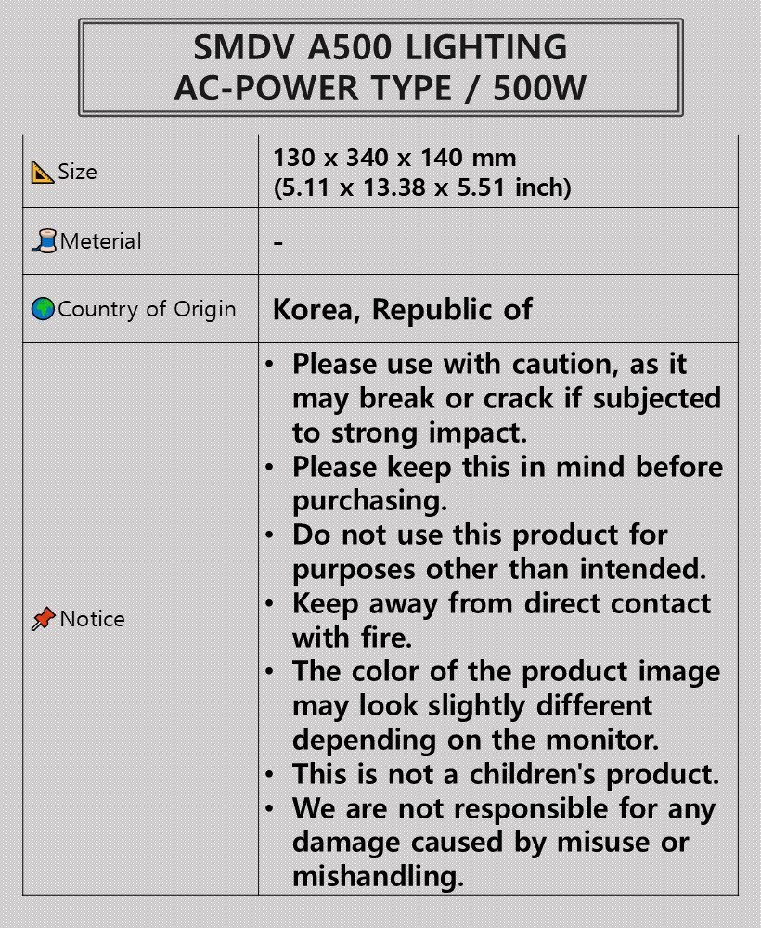
Task: Click the 'to strong impact.' text line
Action: click(409, 432)
